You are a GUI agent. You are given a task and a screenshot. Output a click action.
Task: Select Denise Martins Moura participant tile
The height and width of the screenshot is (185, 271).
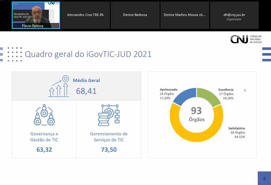tap(184, 15)
